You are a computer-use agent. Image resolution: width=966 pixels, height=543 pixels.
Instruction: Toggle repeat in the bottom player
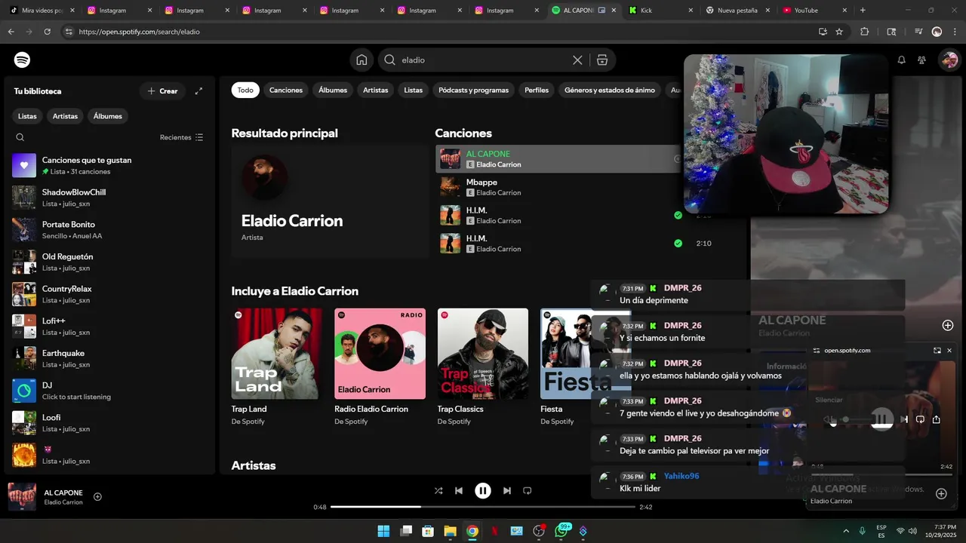click(528, 490)
